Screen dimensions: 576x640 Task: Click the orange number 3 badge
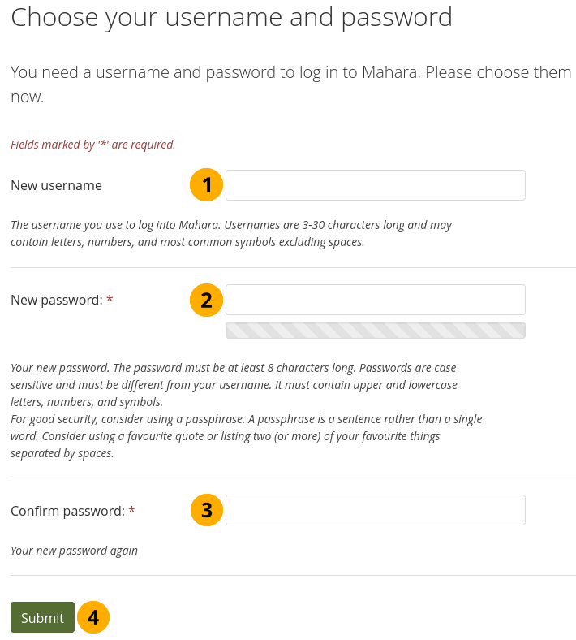[206, 510]
